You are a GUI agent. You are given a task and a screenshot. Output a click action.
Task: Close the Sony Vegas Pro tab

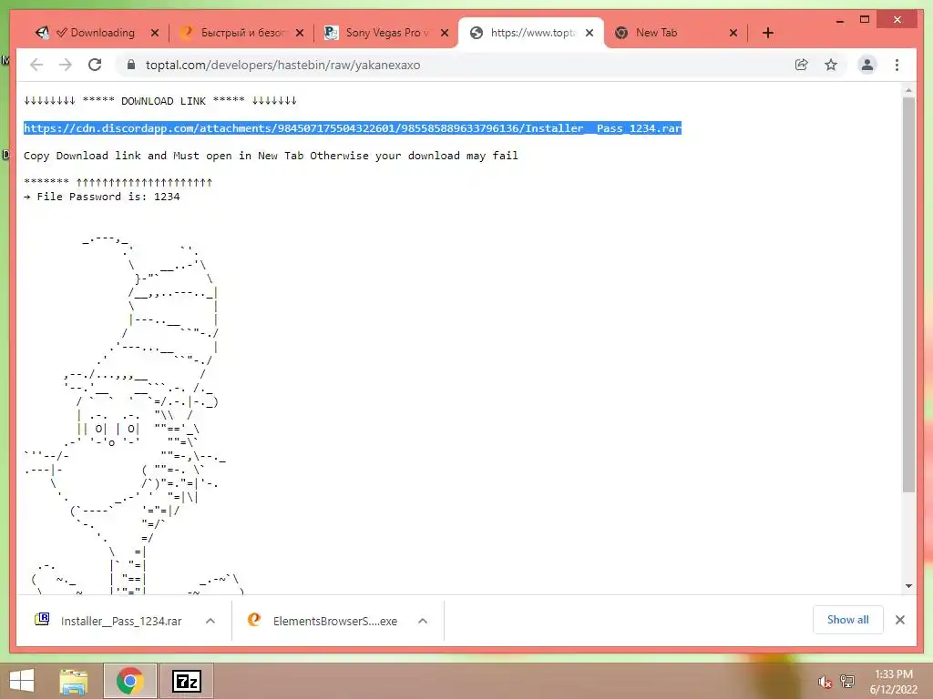coord(445,33)
